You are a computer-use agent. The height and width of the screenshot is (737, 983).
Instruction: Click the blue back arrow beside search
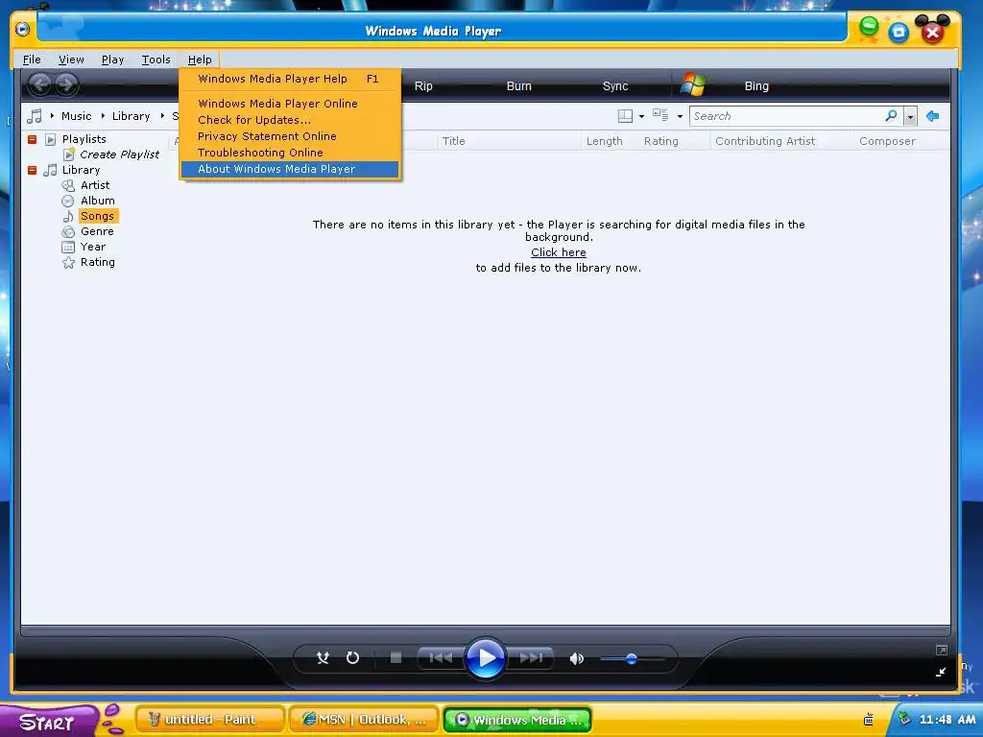[x=933, y=116]
